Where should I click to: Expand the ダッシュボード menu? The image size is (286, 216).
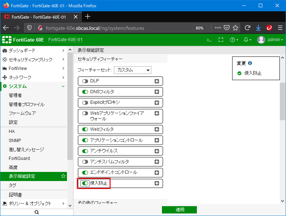[33, 50]
